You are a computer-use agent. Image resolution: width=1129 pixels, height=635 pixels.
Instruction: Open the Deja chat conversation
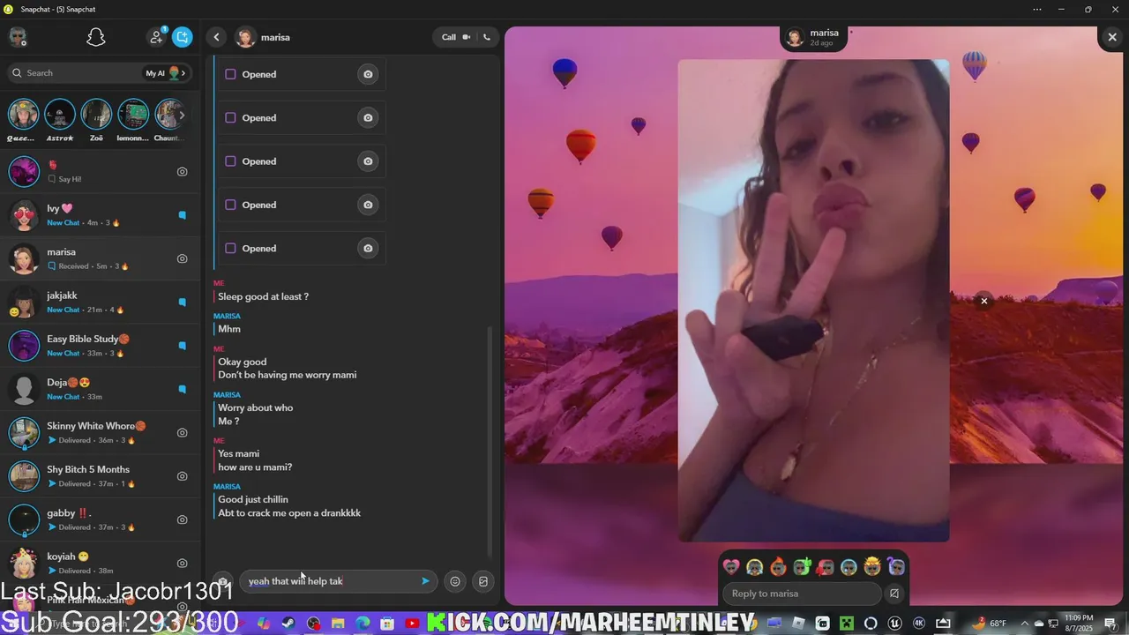tap(100, 389)
